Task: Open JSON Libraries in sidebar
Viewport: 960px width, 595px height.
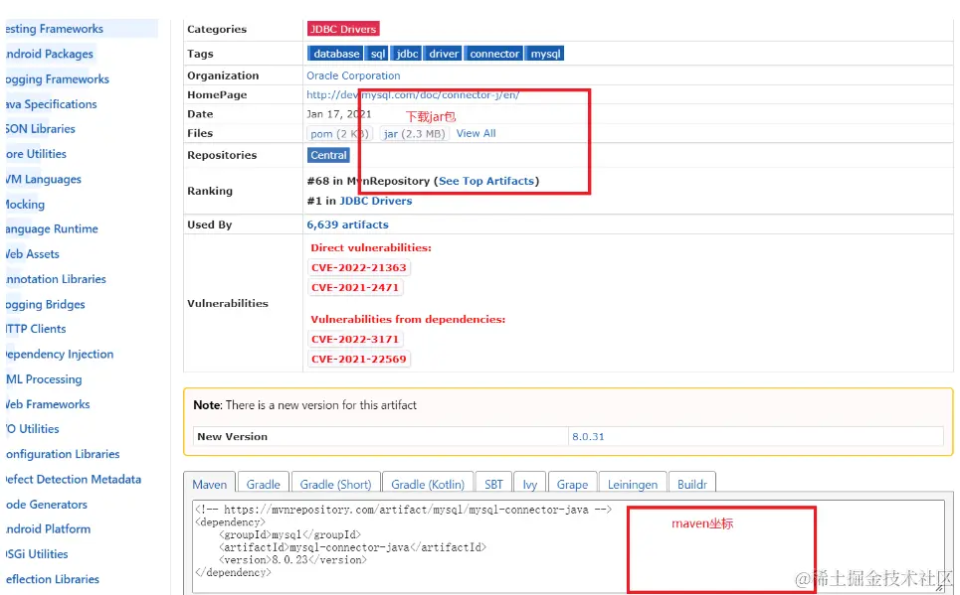Action: click(x=40, y=129)
